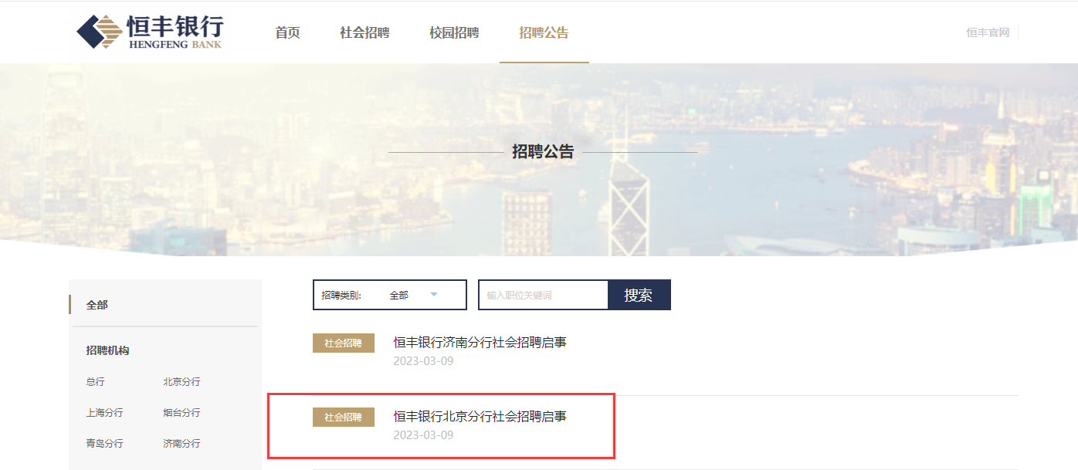The image size is (1078, 470).
Task: Focus the 输入职位关键词 search field
Action: coord(544,295)
